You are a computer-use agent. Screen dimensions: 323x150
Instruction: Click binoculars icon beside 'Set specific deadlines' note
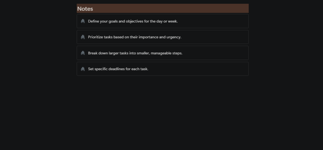tap(83, 69)
